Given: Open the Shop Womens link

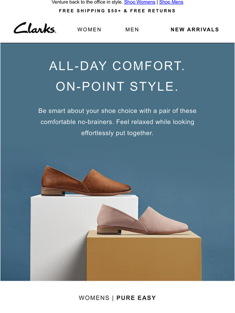Looking at the screenshot, I should click(x=140, y=2).
